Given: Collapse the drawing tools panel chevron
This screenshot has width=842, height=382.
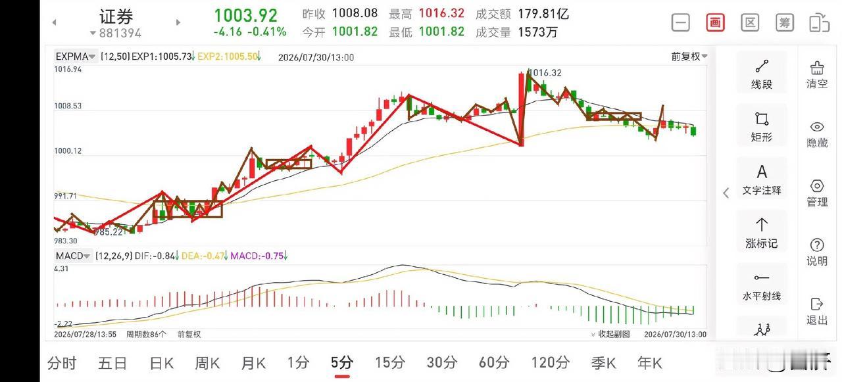Looking at the screenshot, I should (726, 193).
